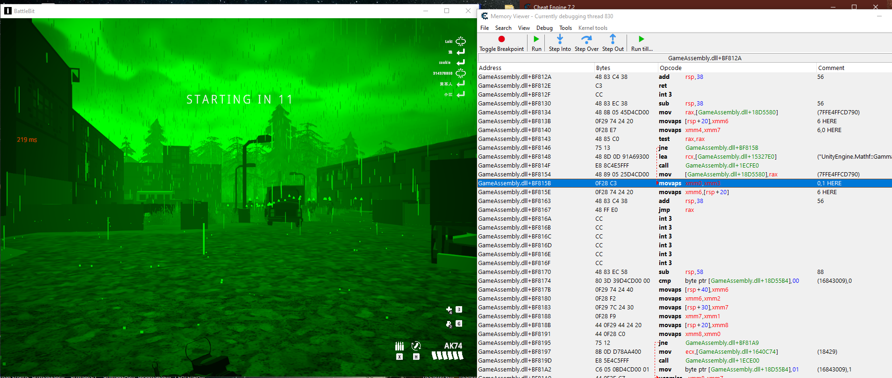892x378 pixels.
Task: Click the Run till... green arrow
Action: point(642,39)
